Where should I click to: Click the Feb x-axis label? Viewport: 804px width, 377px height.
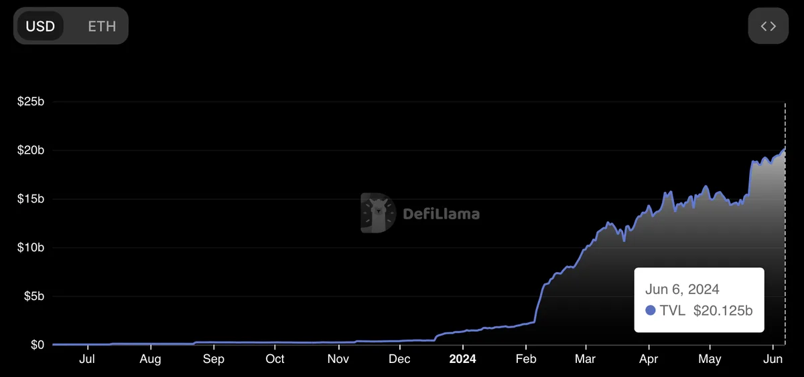point(526,359)
